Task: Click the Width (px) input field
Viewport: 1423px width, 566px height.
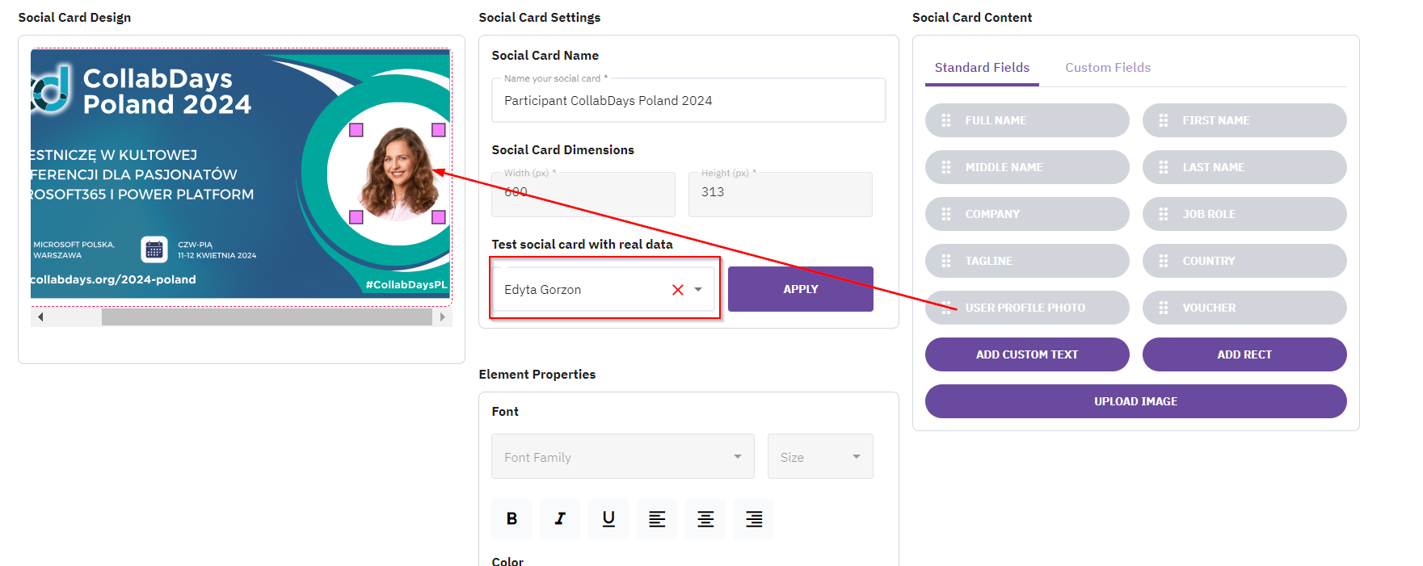Action: (583, 194)
